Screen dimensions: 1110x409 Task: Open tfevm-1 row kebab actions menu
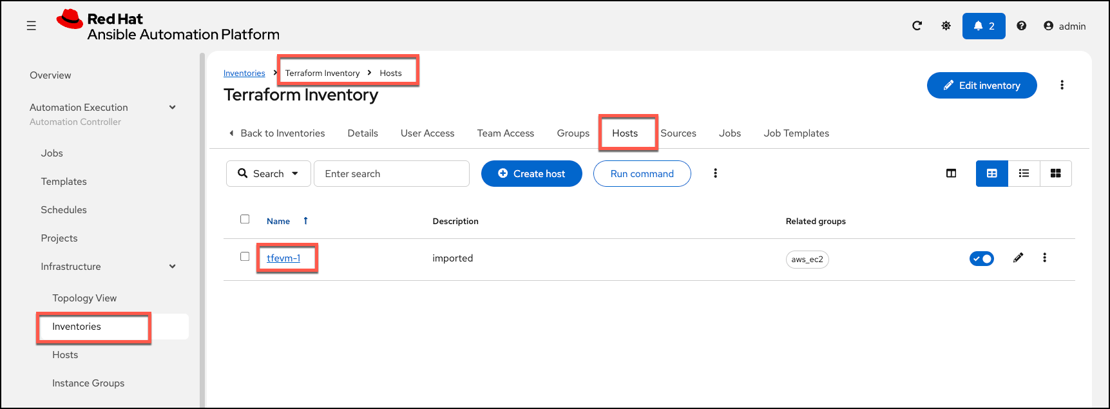point(1044,258)
